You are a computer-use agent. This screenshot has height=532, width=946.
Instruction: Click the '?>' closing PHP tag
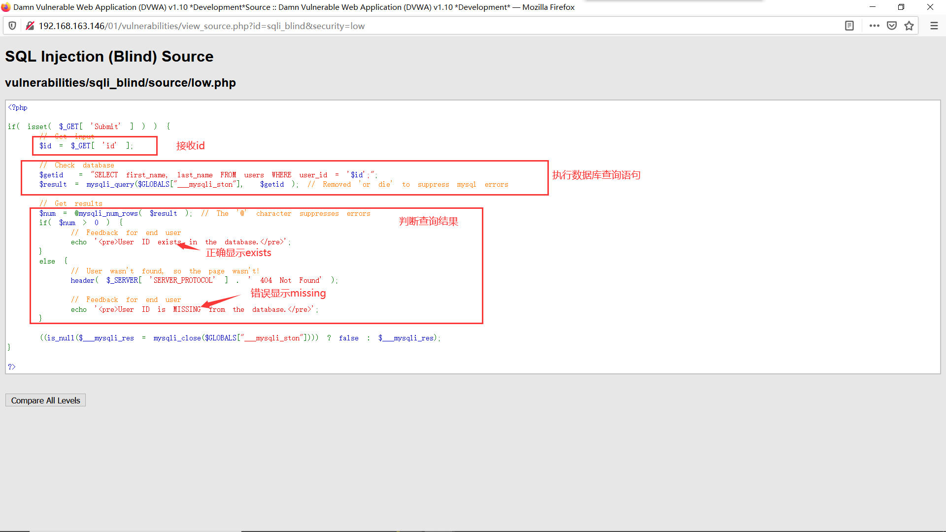pyautogui.click(x=12, y=366)
